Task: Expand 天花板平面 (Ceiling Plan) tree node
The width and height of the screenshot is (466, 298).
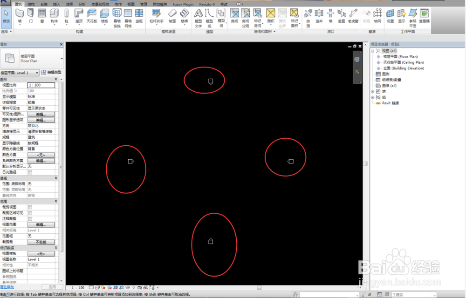Action: tap(378, 63)
